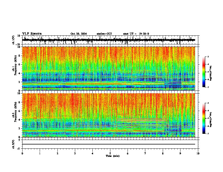Image resolution: width=223 pixels, height=172 pixels.
Task: Click the "-7" label on ch.2 color scale
Action: click(x=208, y=133)
